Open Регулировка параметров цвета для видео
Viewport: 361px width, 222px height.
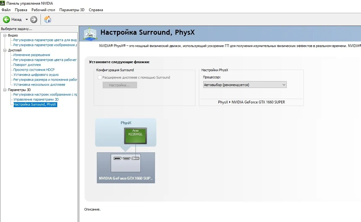click(45, 40)
